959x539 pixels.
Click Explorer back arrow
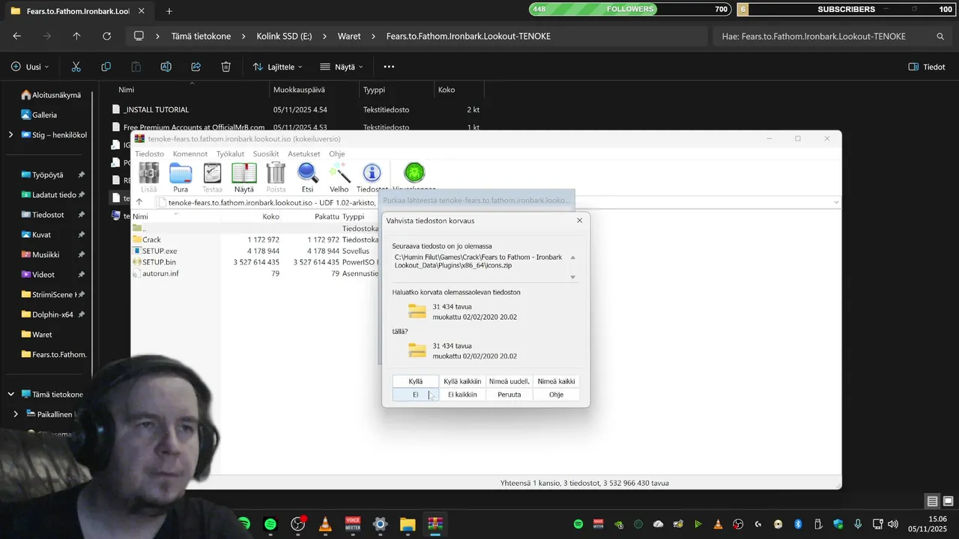tap(16, 36)
